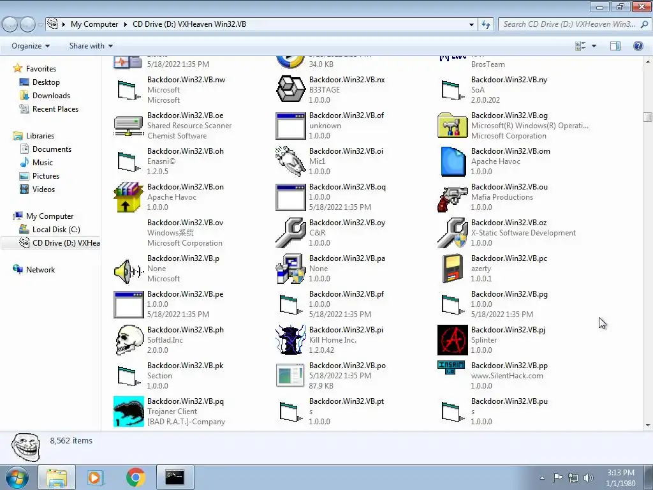653x490 pixels.
Task: Select Recent Places in sidebar
Action: pyautogui.click(x=55, y=108)
